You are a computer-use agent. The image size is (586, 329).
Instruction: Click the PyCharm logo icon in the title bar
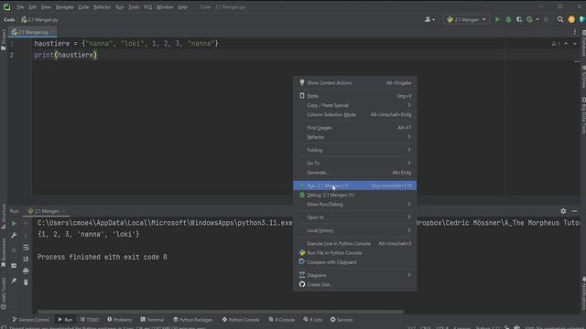6,6
